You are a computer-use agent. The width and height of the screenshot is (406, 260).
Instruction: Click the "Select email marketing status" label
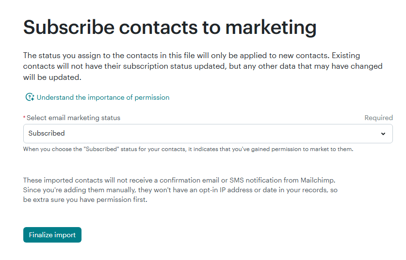[73, 118]
